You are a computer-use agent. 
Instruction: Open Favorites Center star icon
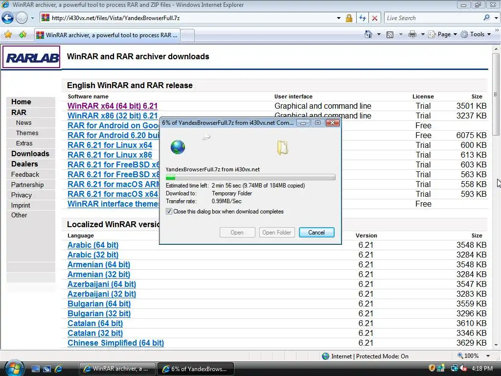(8, 34)
